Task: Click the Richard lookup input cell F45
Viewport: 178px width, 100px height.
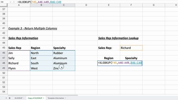Action: click(x=131, y=48)
